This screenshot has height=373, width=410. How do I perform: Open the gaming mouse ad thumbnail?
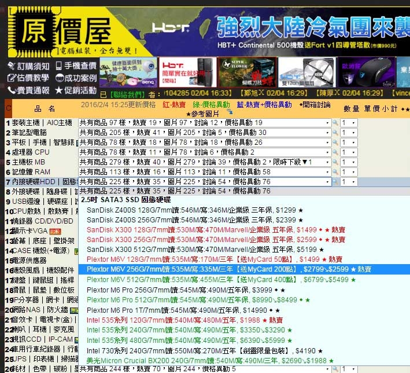pyautogui.click(x=367, y=72)
